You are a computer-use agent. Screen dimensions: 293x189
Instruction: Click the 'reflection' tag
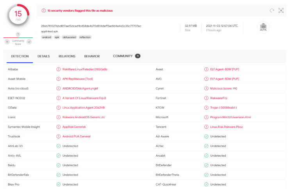[85, 37]
